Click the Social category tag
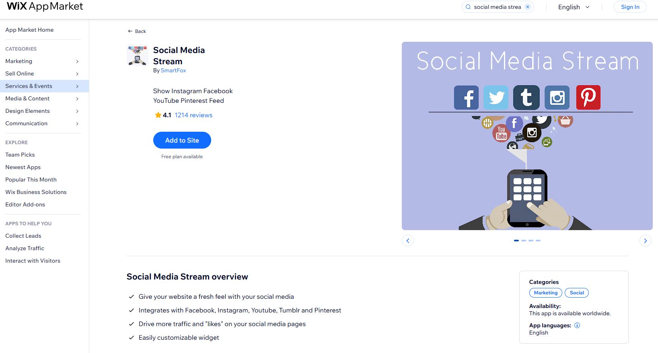The height and width of the screenshot is (353, 658). coord(577,293)
